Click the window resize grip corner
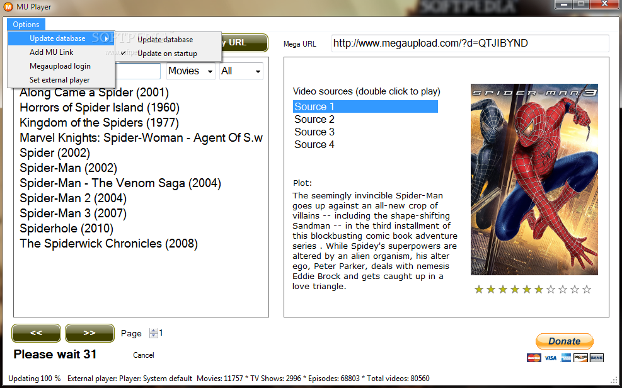622x388 pixels. [614, 380]
